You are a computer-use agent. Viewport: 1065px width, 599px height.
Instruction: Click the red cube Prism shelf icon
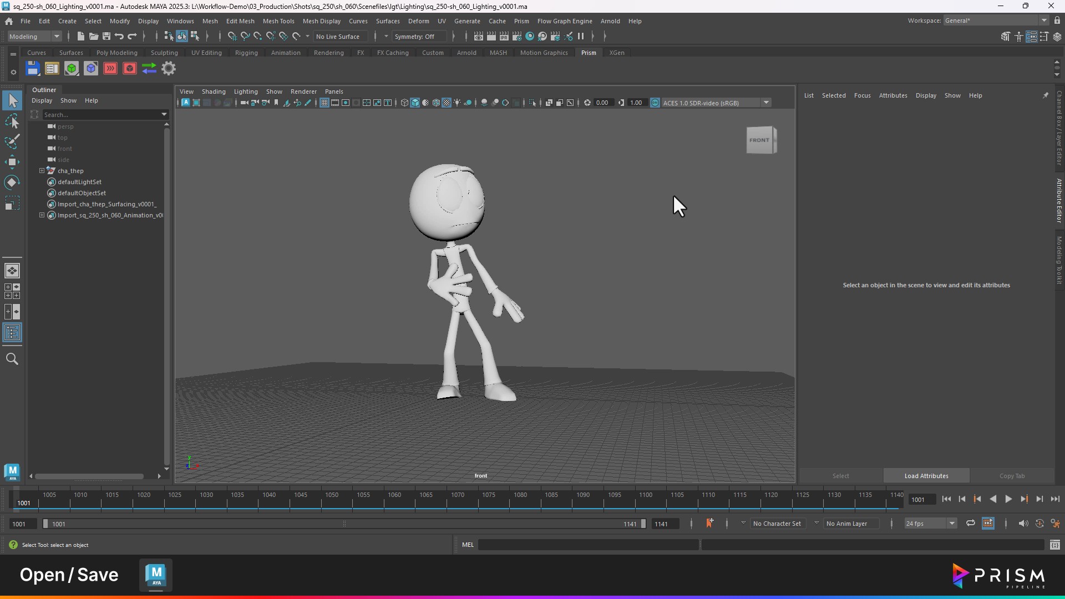[130, 68]
